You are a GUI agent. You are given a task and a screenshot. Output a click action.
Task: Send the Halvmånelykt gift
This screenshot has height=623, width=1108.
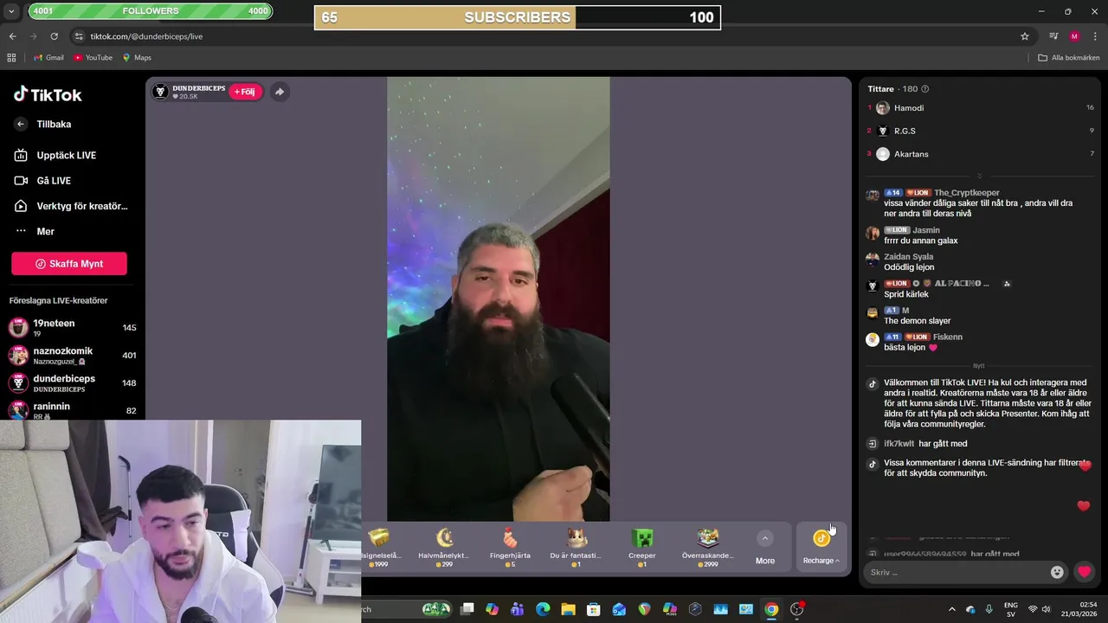pos(444,547)
